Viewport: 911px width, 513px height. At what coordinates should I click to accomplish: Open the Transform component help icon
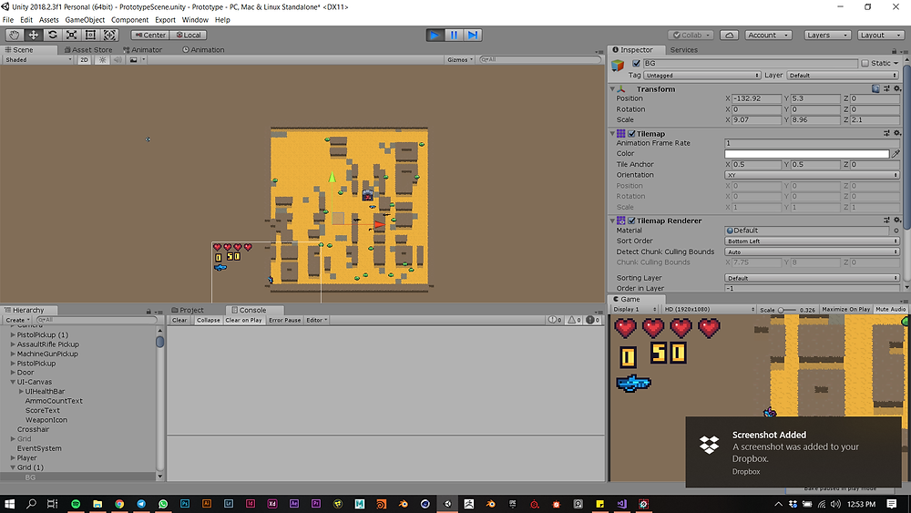[x=875, y=89]
